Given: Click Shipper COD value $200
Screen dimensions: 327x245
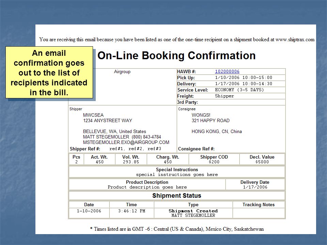Looking at the screenshot, I should click(214, 162).
